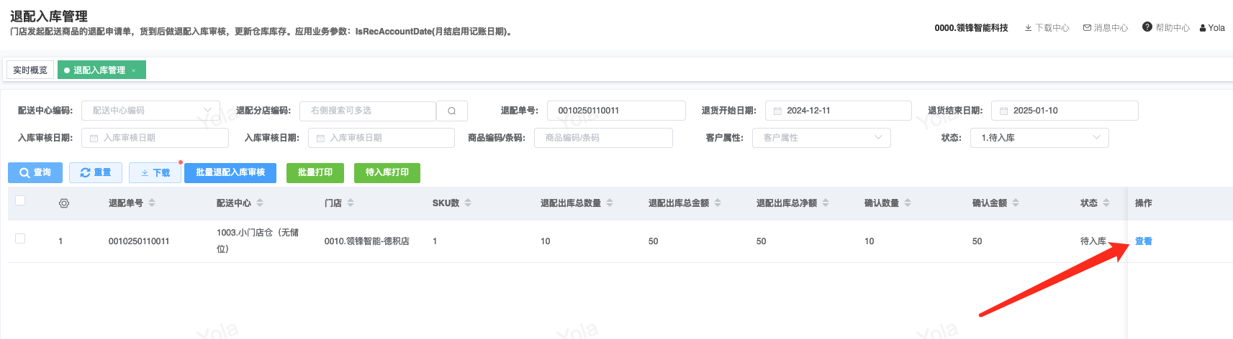Click the 退货结束日期 field showing 2025-01-10
Image resolution: width=1233 pixels, height=339 pixels.
pos(1065,111)
